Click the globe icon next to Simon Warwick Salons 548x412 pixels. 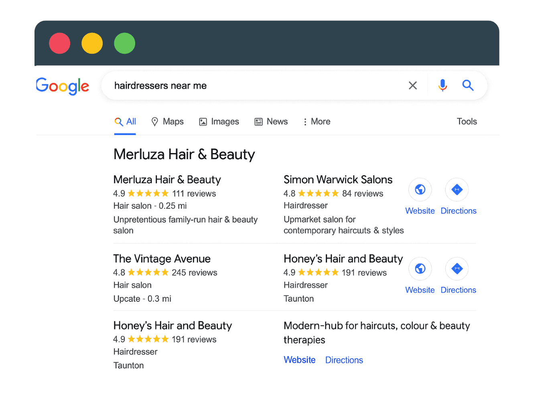pos(420,189)
